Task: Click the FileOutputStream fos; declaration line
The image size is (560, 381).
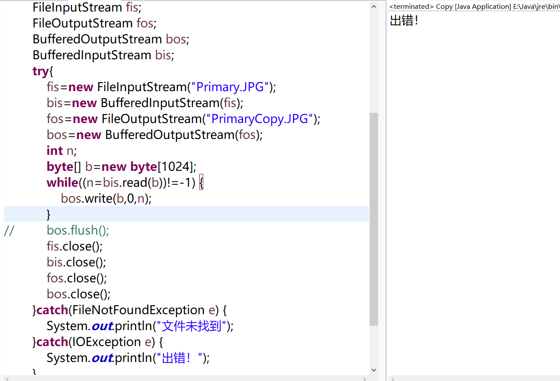Action: coord(95,23)
